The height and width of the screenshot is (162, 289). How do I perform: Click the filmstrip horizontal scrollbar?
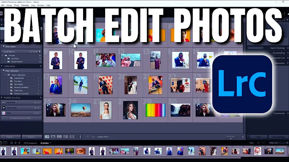pyautogui.click(x=120, y=158)
